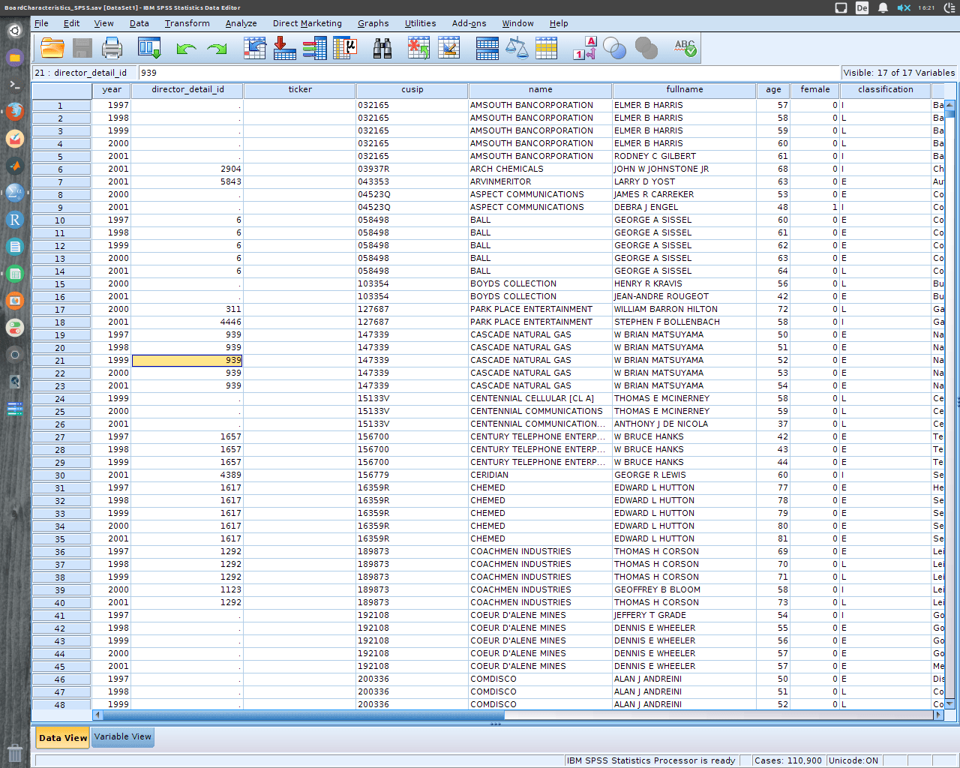The width and height of the screenshot is (960, 768).
Task: Select the Data View tab
Action: pos(61,737)
